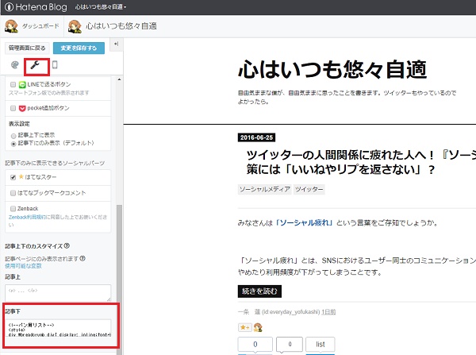Select 記事下にのみ表示（デフォルト）radio

coord(13,144)
